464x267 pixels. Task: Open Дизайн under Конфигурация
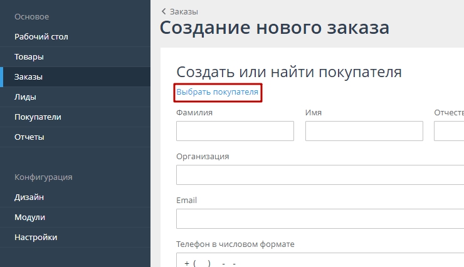[29, 197]
